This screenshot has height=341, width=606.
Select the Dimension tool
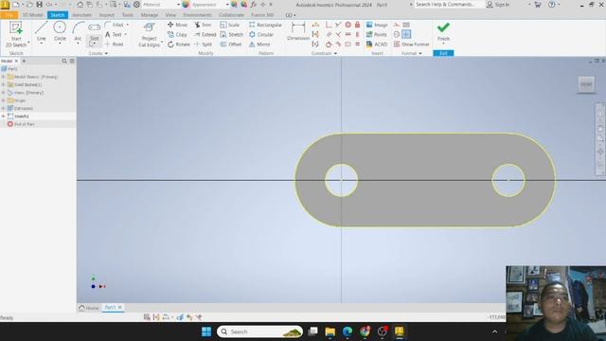(x=298, y=31)
